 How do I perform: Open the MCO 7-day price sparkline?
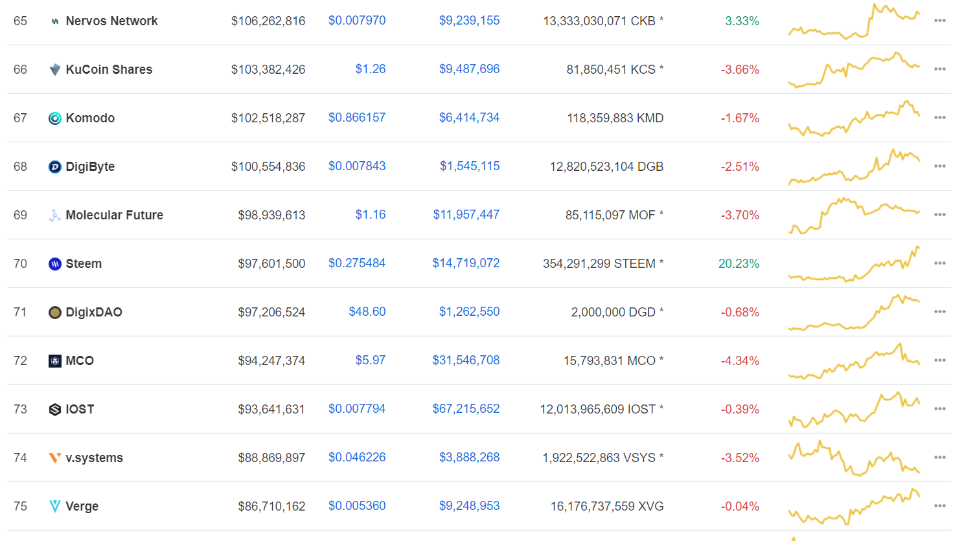[x=854, y=360]
